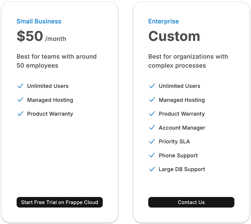Click Start Free Trial on Frappe Cloud
251x224 pixels.
(60, 202)
